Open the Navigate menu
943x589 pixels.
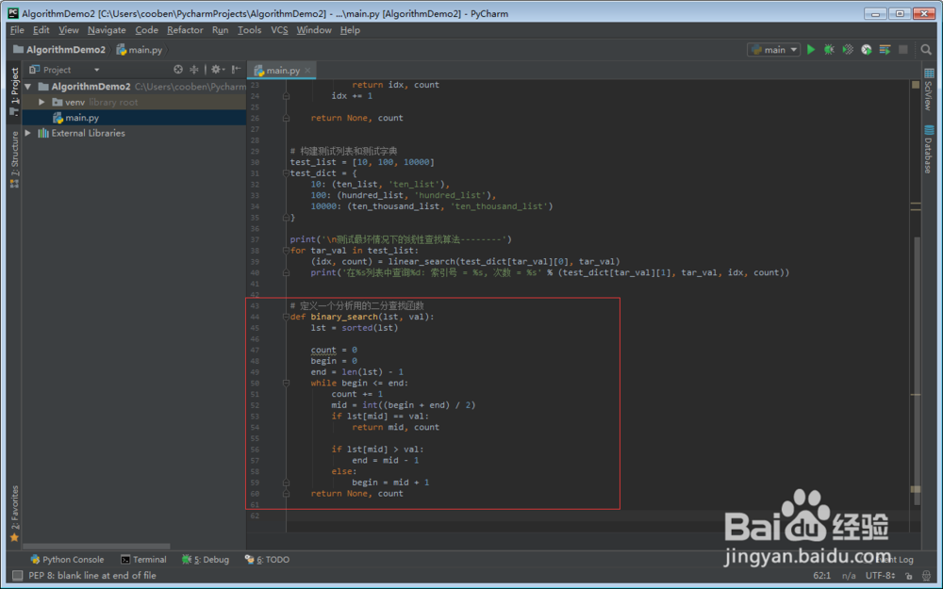click(107, 30)
